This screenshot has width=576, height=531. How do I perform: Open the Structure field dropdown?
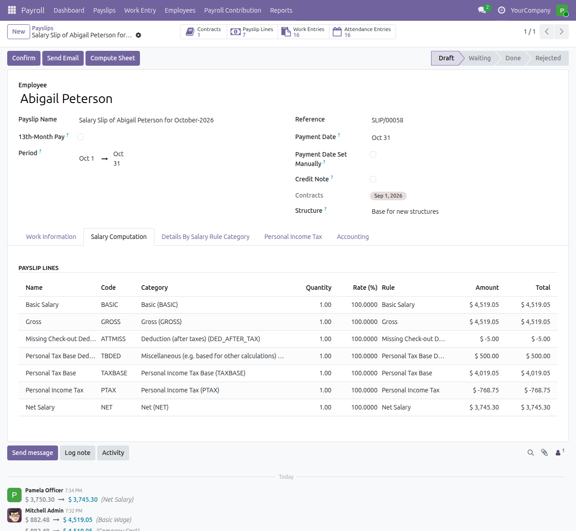463,211
